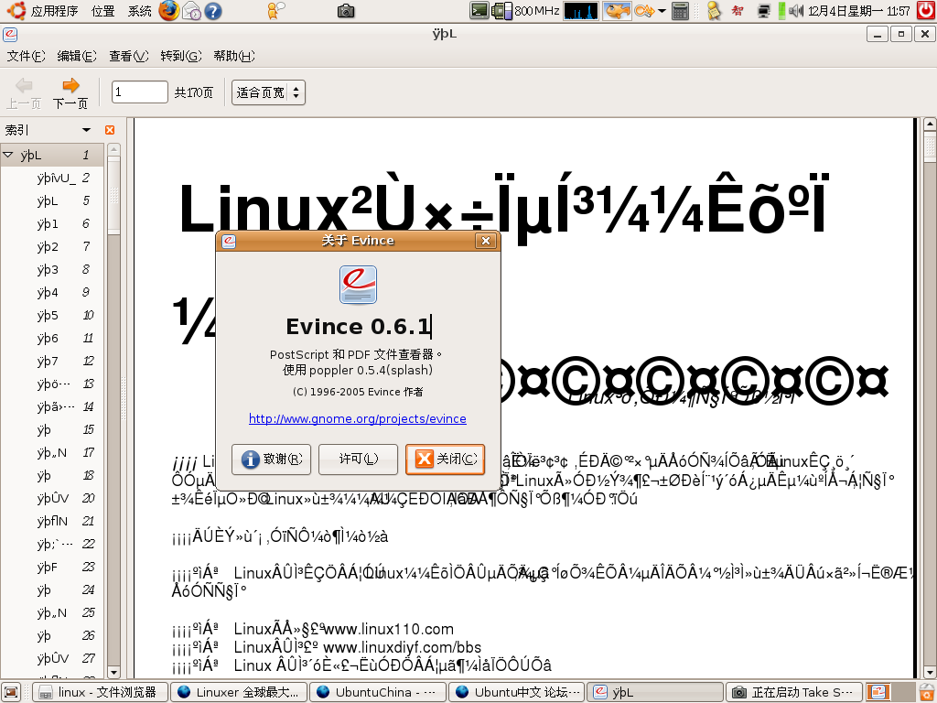Open the 转到(G) menu

pos(180,56)
